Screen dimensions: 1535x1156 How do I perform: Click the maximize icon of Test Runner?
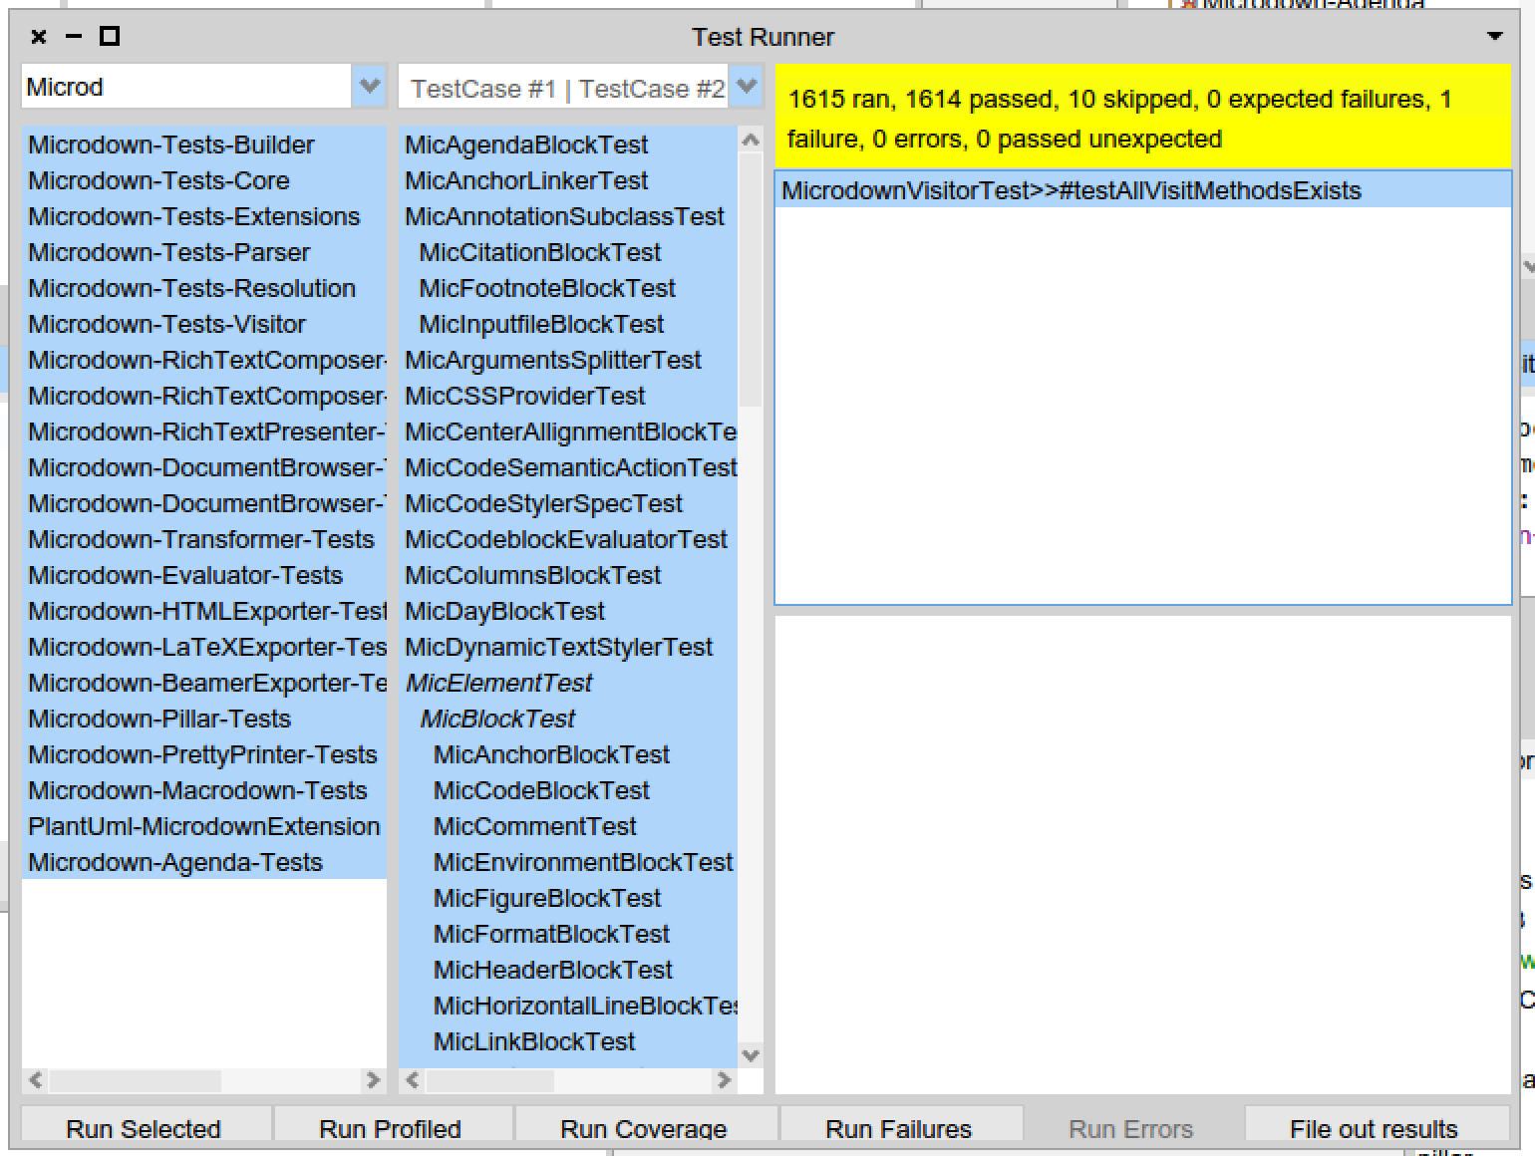(x=110, y=36)
